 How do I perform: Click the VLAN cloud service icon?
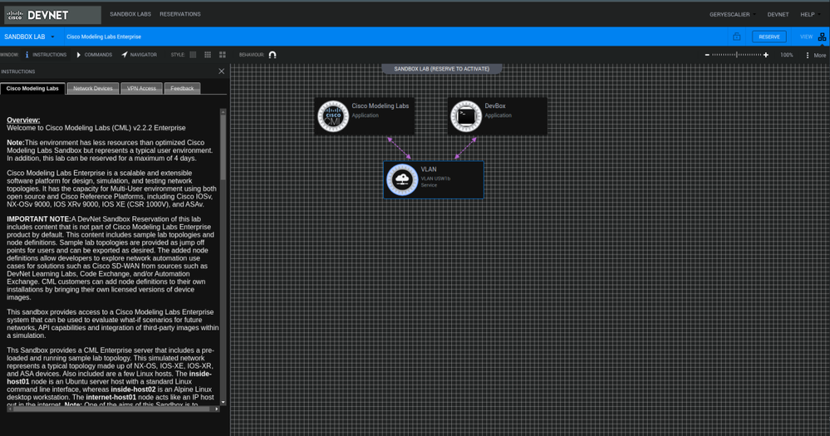402,179
